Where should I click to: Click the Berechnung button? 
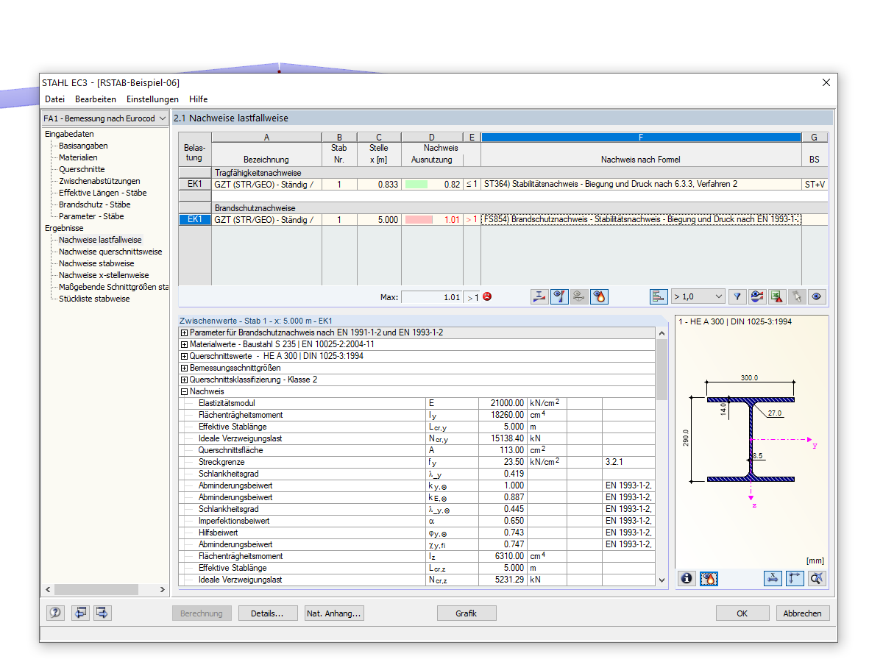(202, 613)
